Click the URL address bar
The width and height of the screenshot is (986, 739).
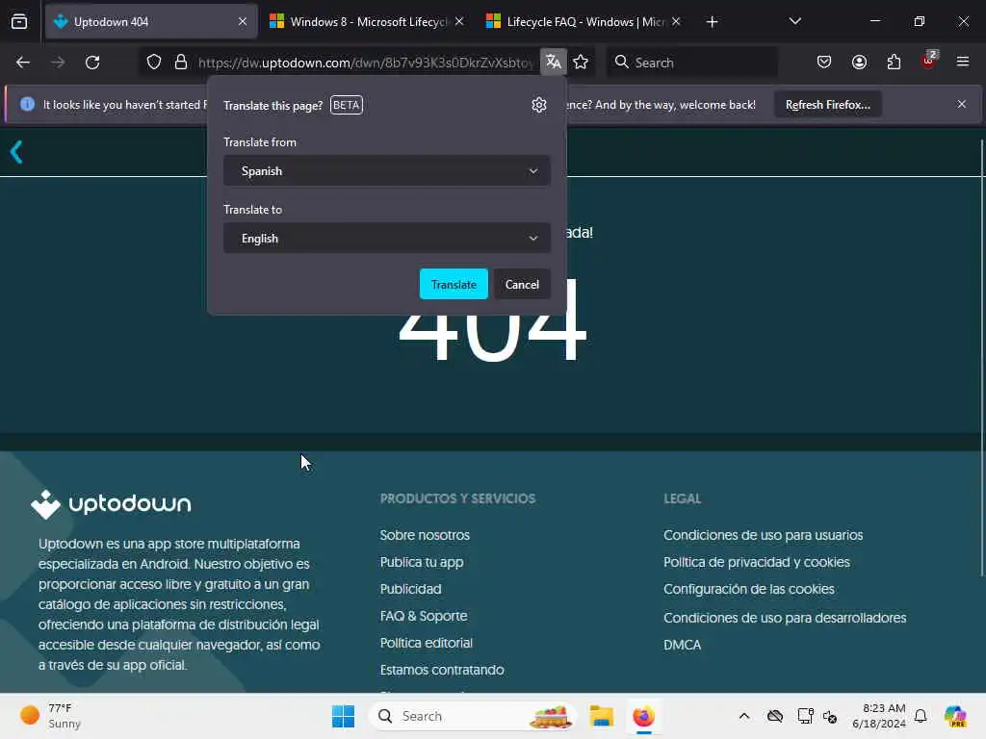365,63
